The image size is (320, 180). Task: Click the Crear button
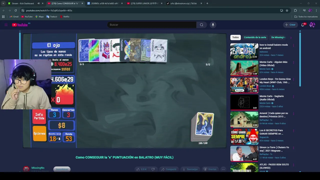290,25
